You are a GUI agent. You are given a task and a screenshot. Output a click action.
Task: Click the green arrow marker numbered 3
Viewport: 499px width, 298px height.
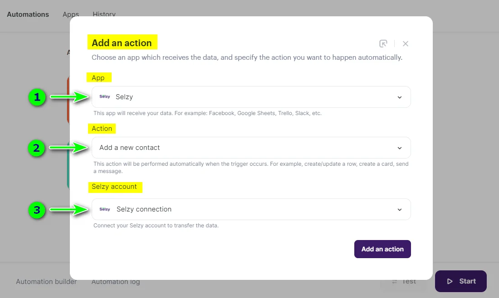(37, 209)
